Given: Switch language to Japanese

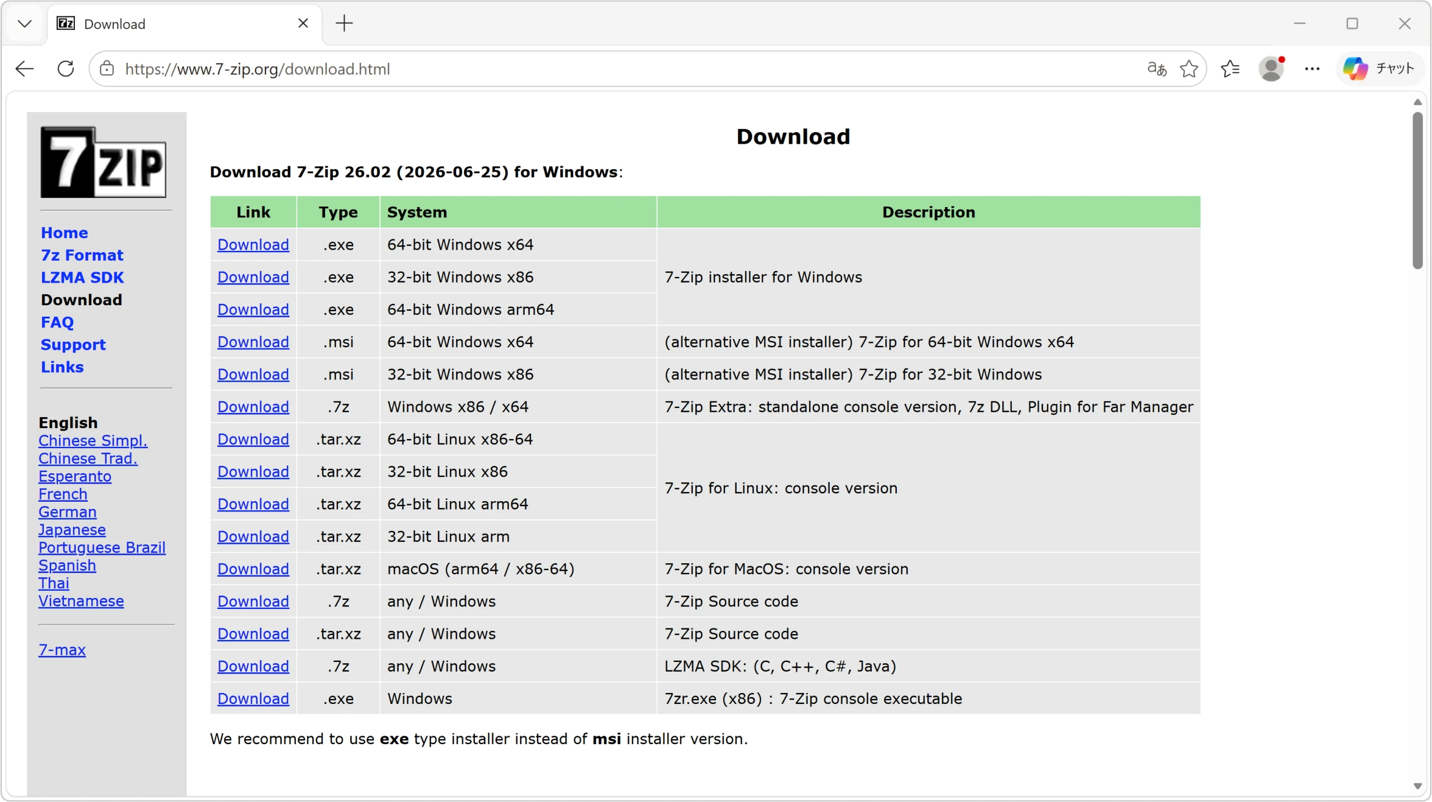Looking at the screenshot, I should tap(72, 530).
